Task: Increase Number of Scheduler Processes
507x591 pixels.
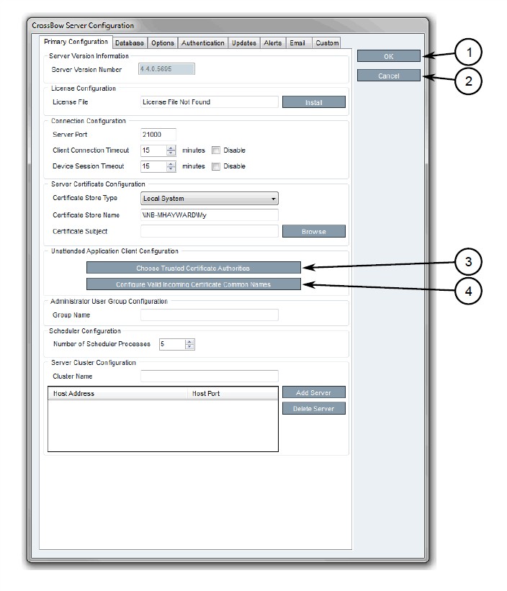Action: click(189, 341)
